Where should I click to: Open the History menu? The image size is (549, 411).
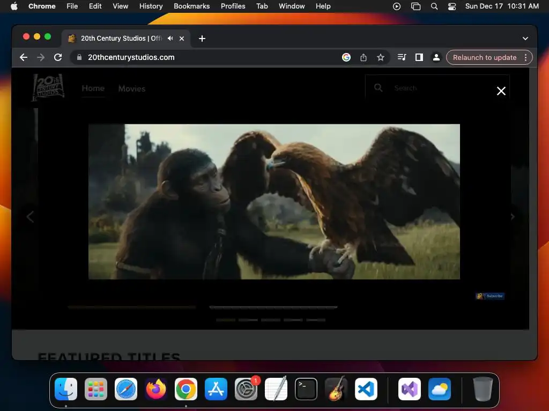point(151,6)
